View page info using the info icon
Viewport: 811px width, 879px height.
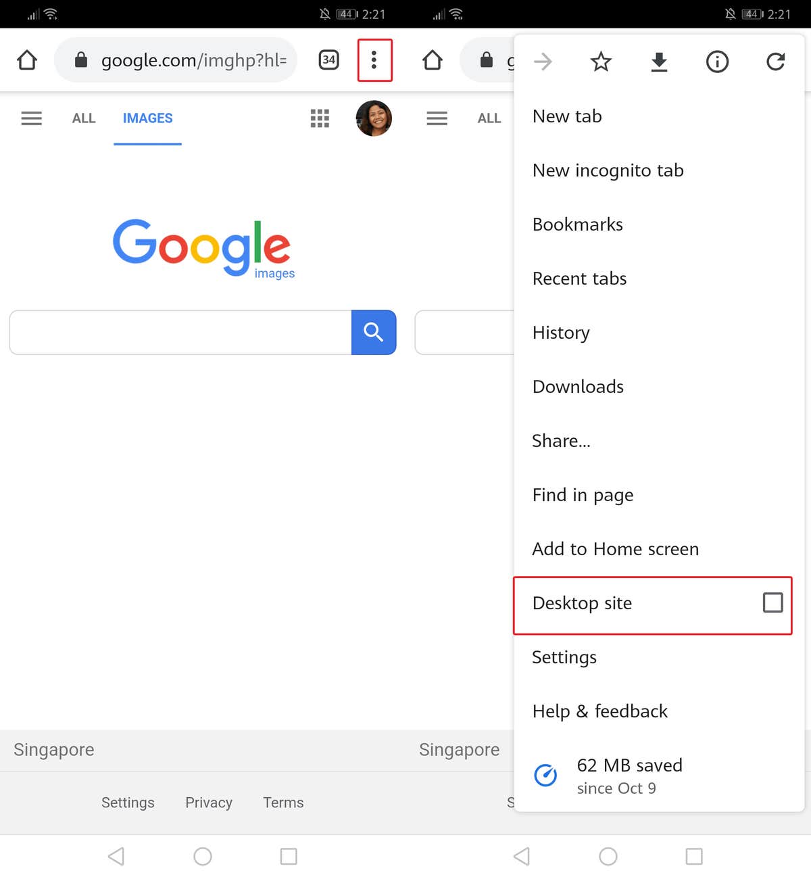(717, 62)
